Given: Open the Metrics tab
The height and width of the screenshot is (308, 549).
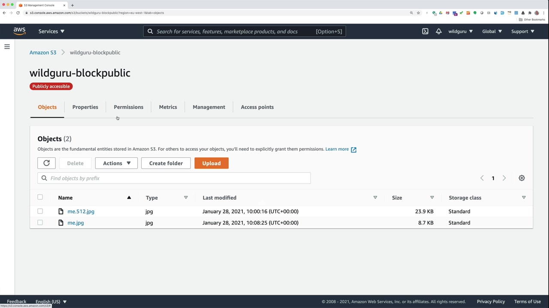Looking at the screenshot, I should click(x=168, y=107).
